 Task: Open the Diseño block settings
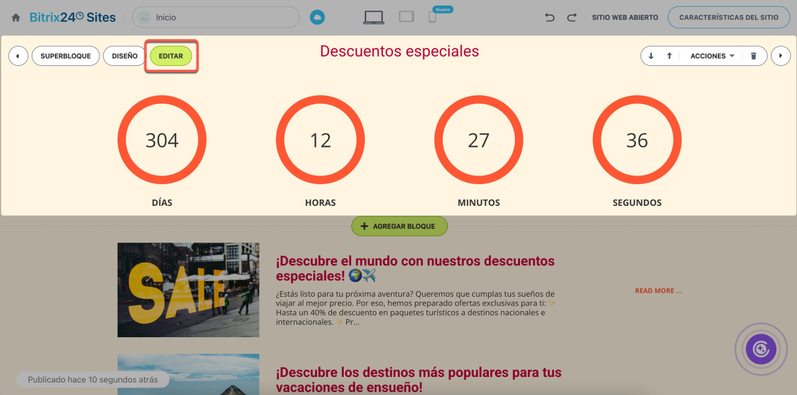click(125, 56)
